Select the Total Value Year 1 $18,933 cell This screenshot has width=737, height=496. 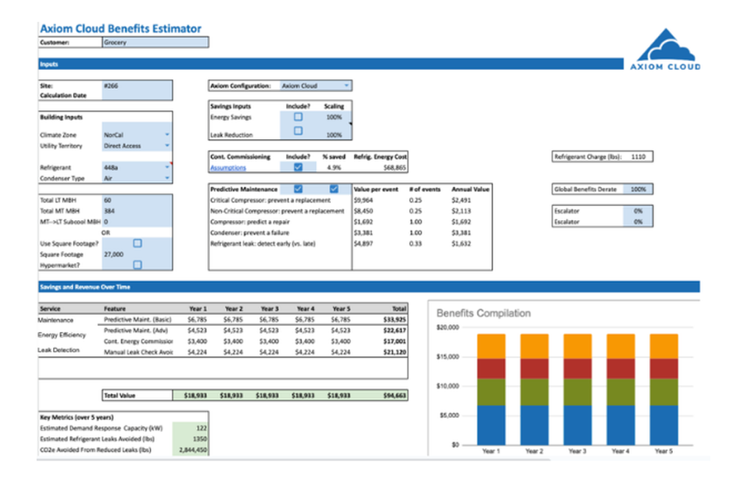coord(195,396)
